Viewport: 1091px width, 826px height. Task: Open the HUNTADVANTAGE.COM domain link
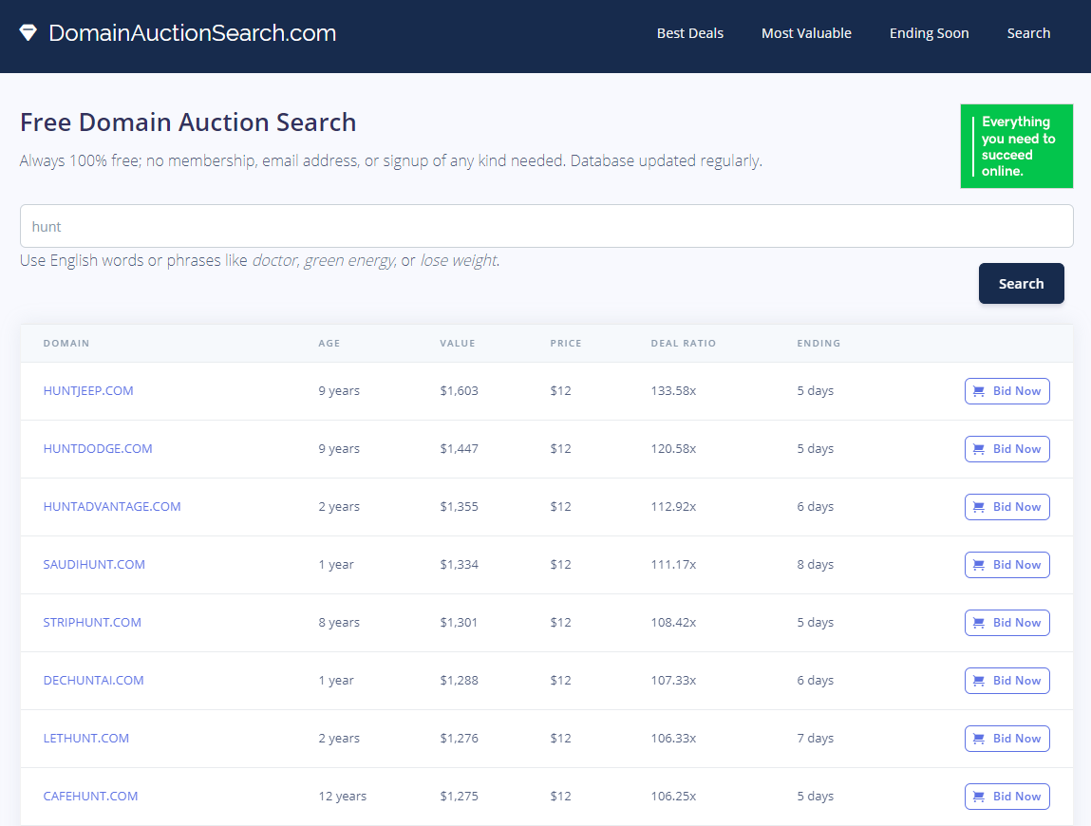tap(112, 507)
